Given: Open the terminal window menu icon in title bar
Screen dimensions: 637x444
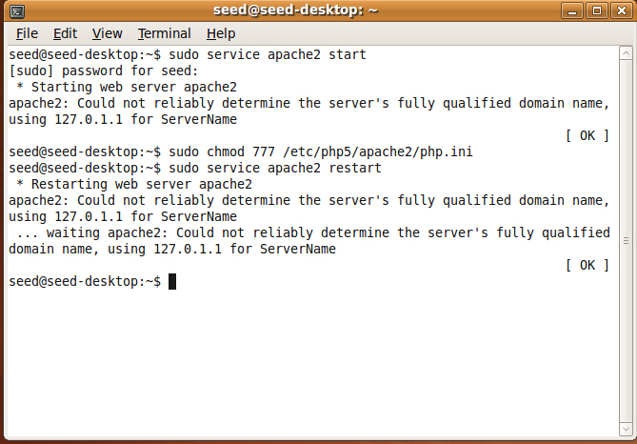Looking at the screenshot, I should (16, 11).
